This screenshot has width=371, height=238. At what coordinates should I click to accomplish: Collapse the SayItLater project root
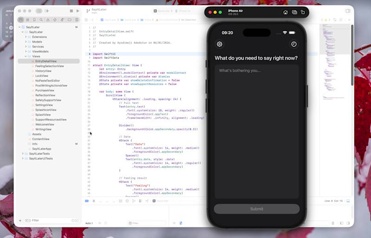click(x=19, y=27)
